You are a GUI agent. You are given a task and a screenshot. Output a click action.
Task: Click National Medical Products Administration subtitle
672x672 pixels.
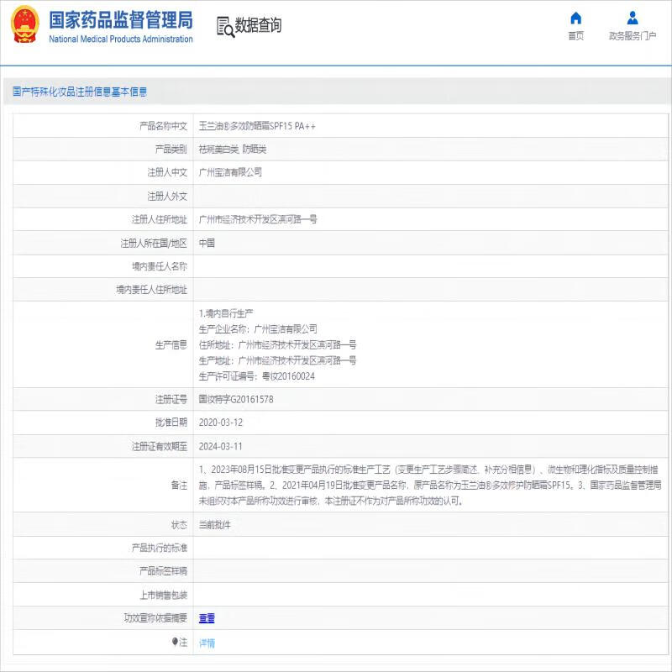121,39
